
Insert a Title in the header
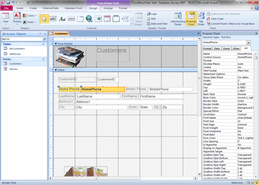[151, 19]
